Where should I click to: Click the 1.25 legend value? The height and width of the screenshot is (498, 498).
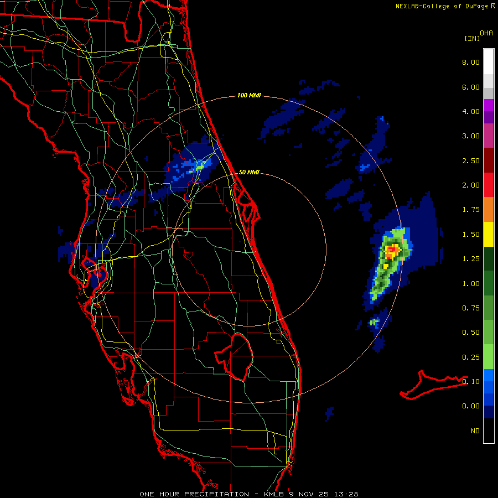point(471,259)
